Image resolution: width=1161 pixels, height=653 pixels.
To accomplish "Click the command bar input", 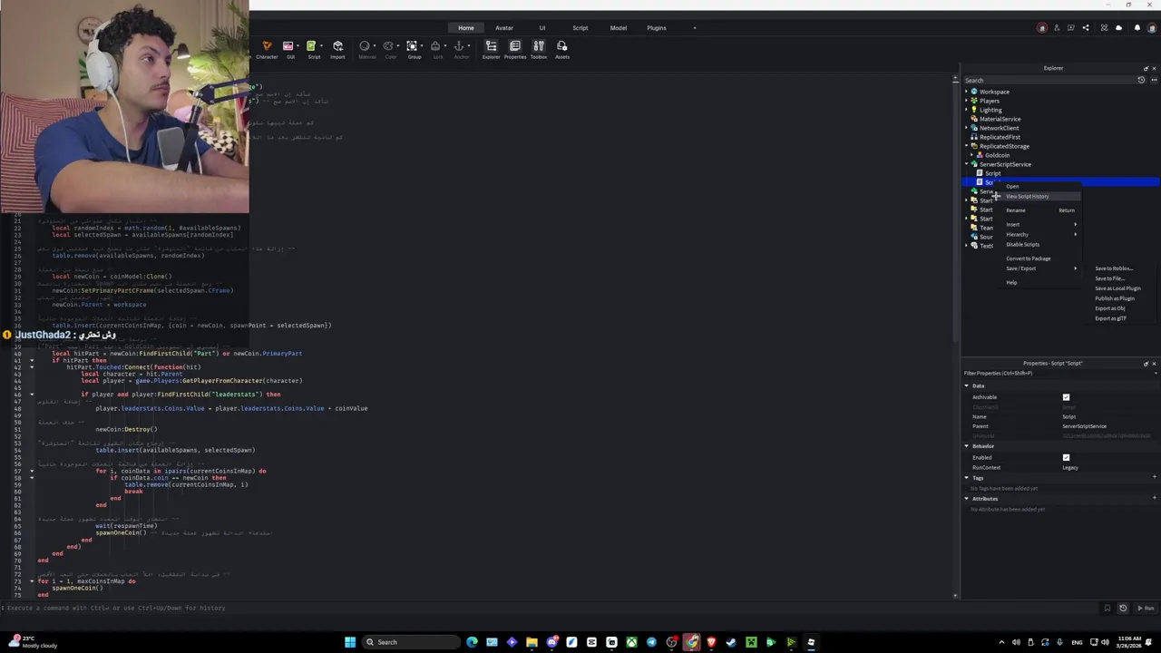I will (x=553, y=609).
